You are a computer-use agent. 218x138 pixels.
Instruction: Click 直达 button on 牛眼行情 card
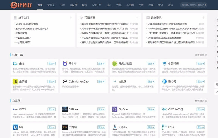[x=201, y=64]
